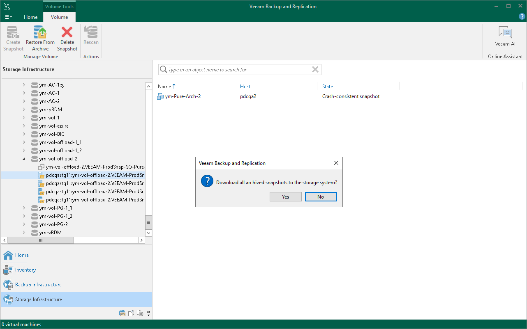Expand the ym-AC-1::y volume node
Image resolution: width=527 pixels, height=329 pixels.
(x=24, y=85)
